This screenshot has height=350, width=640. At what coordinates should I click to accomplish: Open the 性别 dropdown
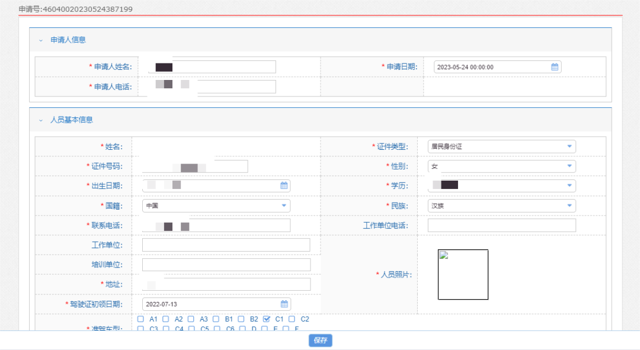(x=569, y=166)
